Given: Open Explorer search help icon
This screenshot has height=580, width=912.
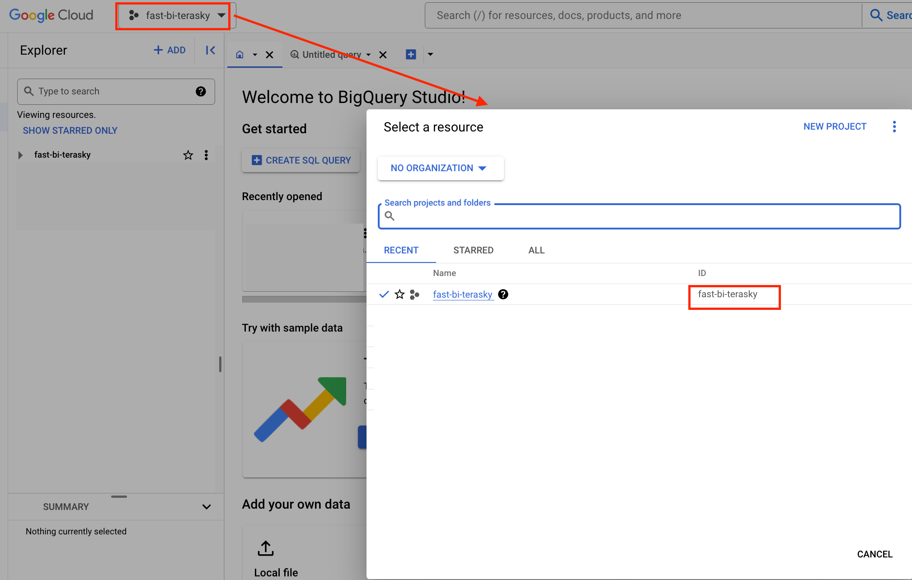Looking at the screenshot, I should coord(201,92).
